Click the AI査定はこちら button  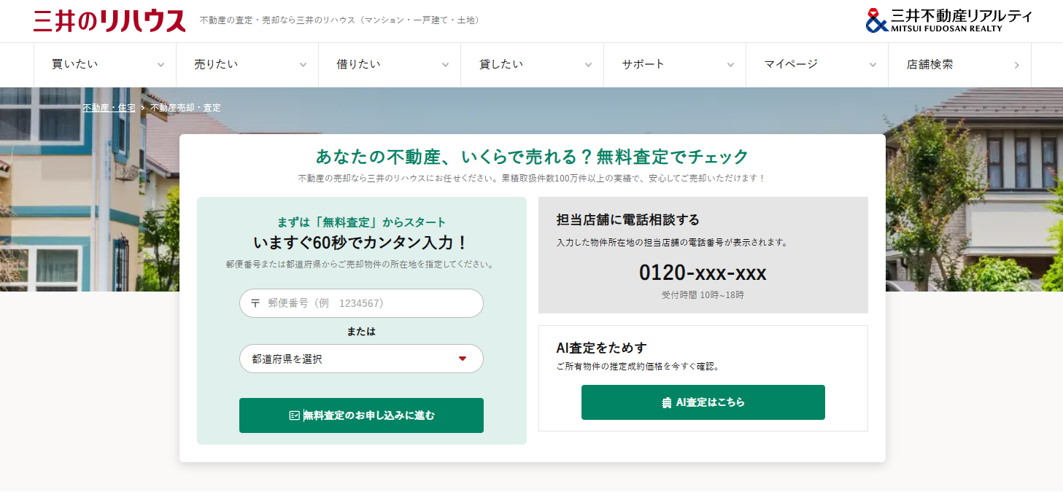pyautogui.click(x=703, y=402)
